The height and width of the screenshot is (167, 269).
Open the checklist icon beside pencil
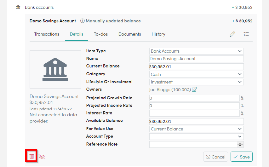click(246, 34)
